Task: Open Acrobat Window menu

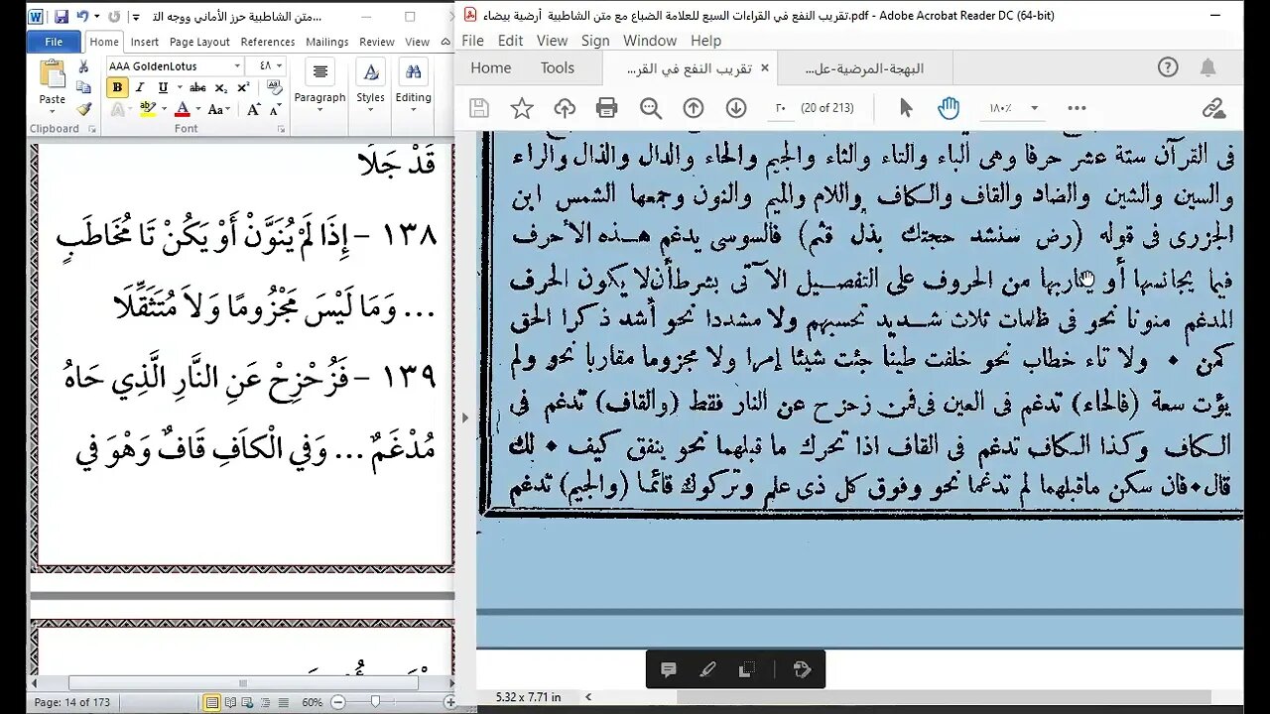Action: (650, 41)
